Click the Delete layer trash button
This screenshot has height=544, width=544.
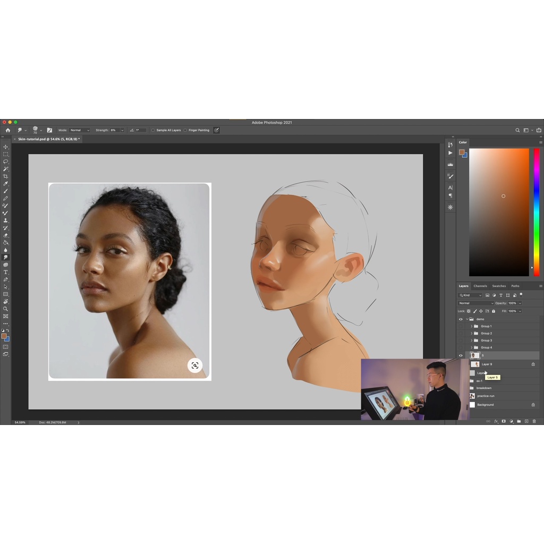pos(534,421)
